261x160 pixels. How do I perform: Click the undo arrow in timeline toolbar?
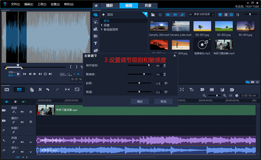pyautogui.click(x=48, y=90)
